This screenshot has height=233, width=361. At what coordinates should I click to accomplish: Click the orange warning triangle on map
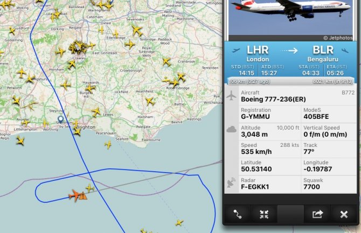[83, 196]
